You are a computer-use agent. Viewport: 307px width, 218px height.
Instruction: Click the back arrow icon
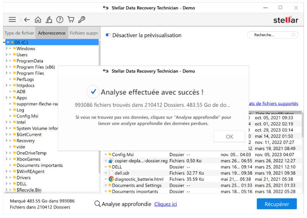27,20
